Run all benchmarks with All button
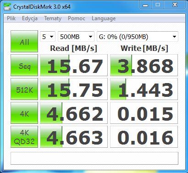 24,41
